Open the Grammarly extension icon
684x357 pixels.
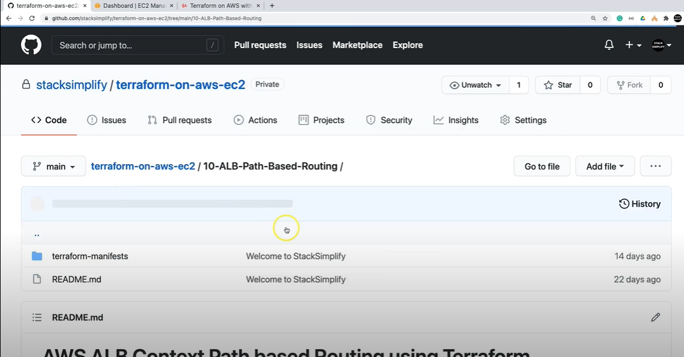click(620, 18)
